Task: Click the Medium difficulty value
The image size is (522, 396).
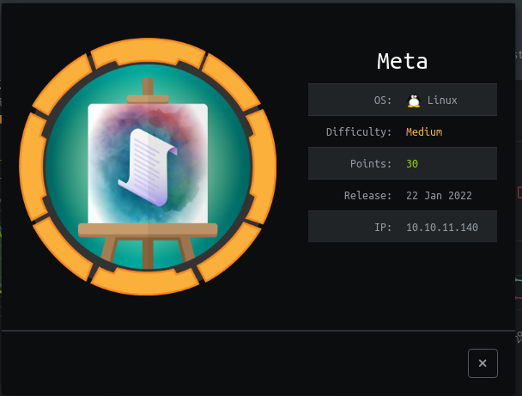Action: (425, 132)
